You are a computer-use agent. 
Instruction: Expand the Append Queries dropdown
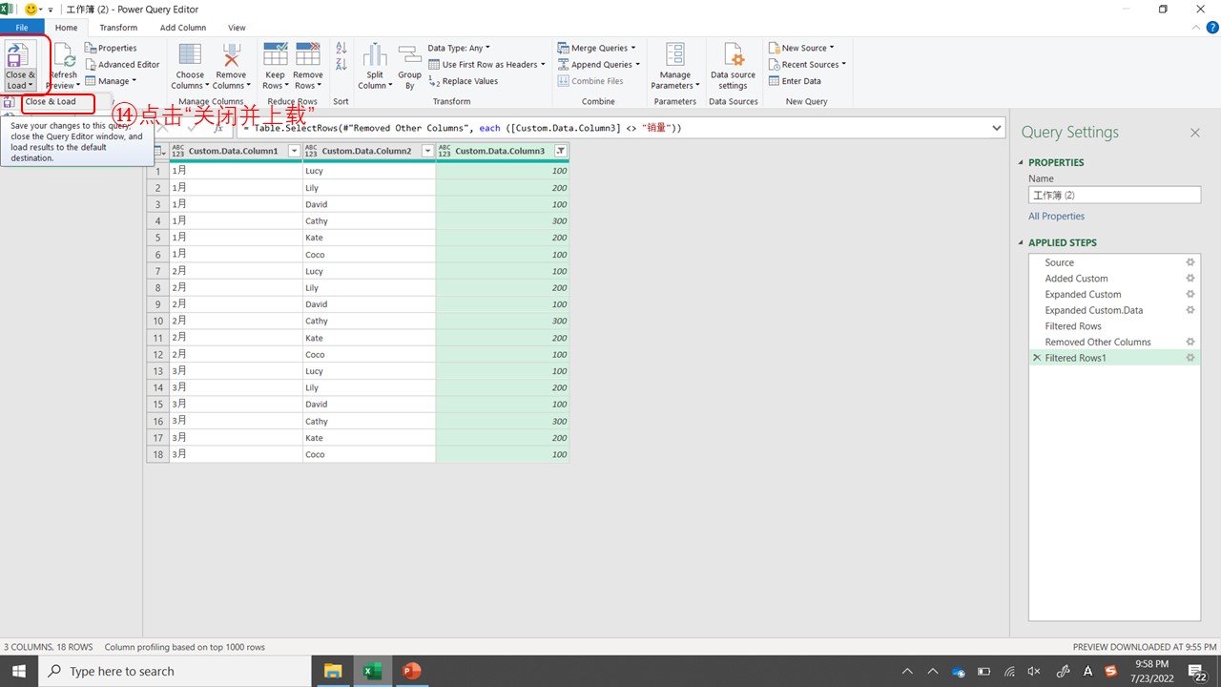pos(637,65)
